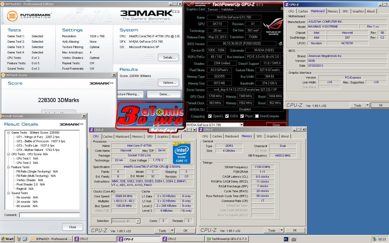Click the PL language indicator in taskbar
Viewport: 389px width, 243px height.
tap(286, 239)
